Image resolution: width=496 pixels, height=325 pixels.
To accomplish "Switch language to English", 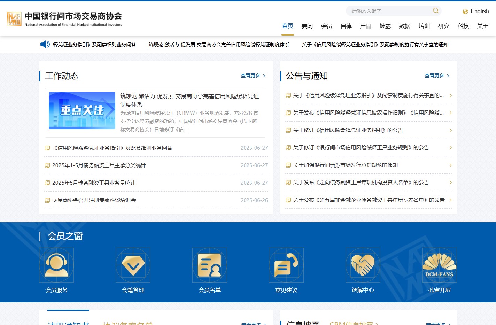I will [x=480, y=11].
